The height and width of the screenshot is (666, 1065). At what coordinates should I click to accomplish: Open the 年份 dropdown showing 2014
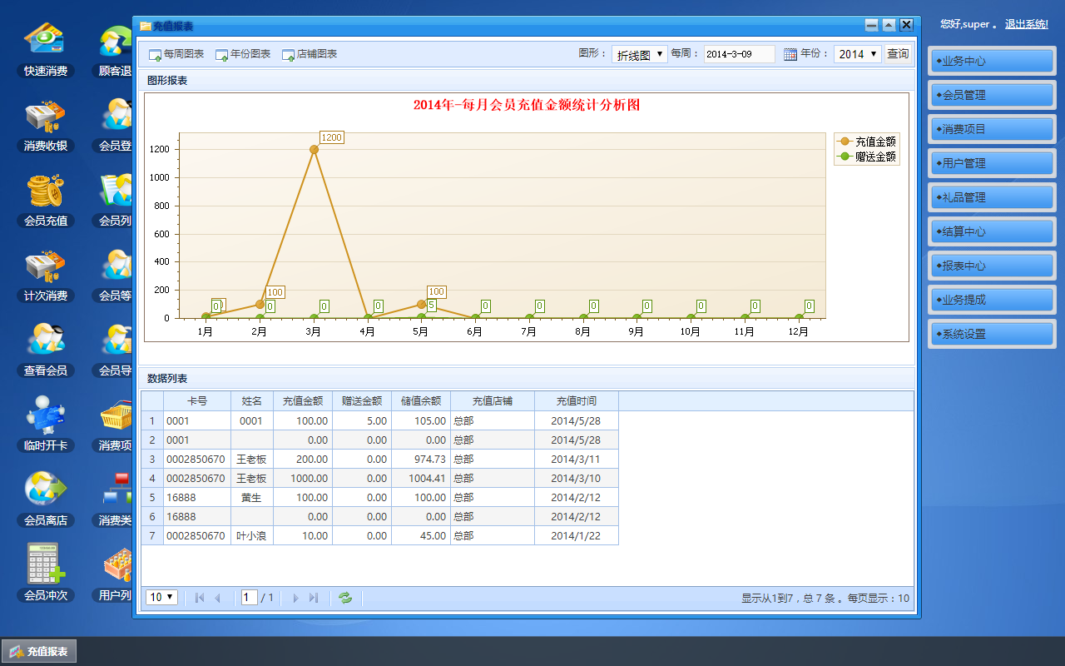click(858, 54)
